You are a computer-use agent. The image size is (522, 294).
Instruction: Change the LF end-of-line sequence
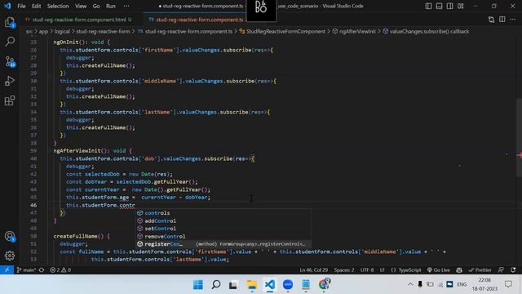383,270
